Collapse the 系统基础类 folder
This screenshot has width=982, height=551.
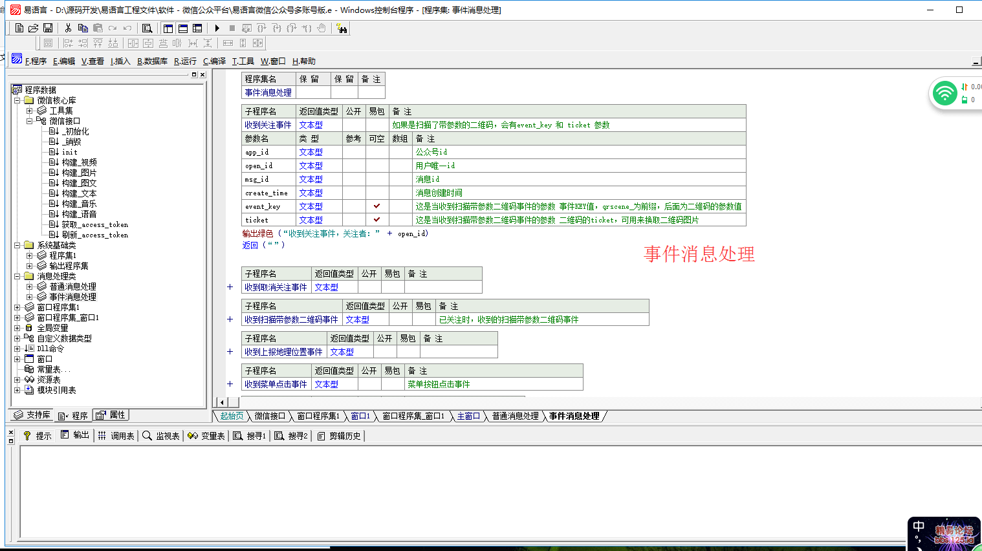pyautogui.click(x=17, y=245)
